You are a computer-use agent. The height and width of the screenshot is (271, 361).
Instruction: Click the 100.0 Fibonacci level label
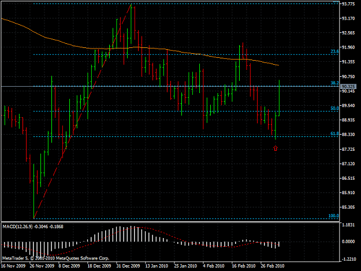pyautogui.click(x=333, y=216)
